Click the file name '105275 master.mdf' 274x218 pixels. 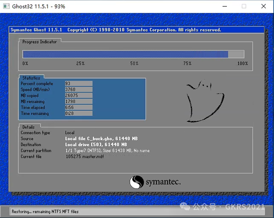click(x=85, y=156)
